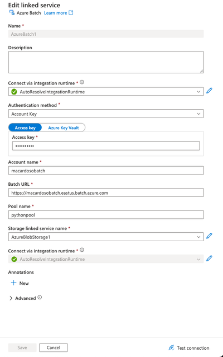Click the Cancel button
Screen dimensions: 223x357
pyautogui.click(x=54, y=347)
